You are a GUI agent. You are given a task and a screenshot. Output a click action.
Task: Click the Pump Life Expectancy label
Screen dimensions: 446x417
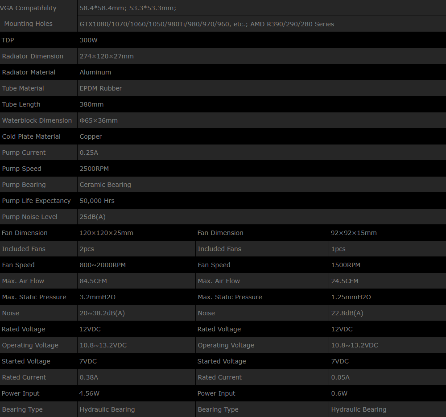[x=36, y=201]
